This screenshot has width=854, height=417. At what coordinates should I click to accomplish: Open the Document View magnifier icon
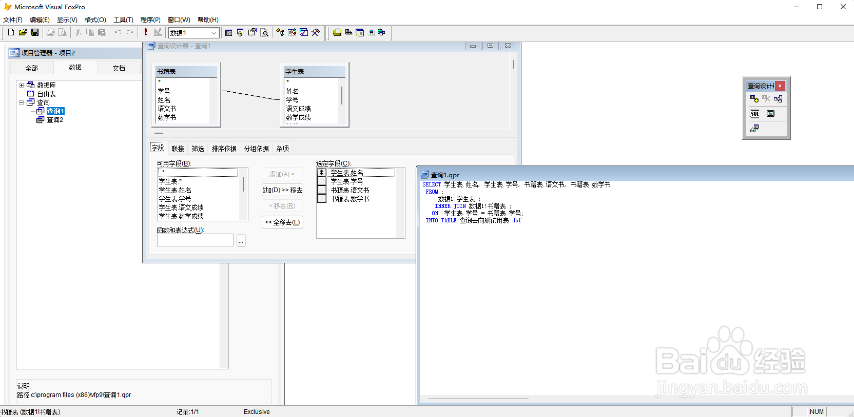point(264,32)
